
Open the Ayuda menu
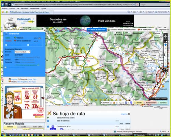44,9
